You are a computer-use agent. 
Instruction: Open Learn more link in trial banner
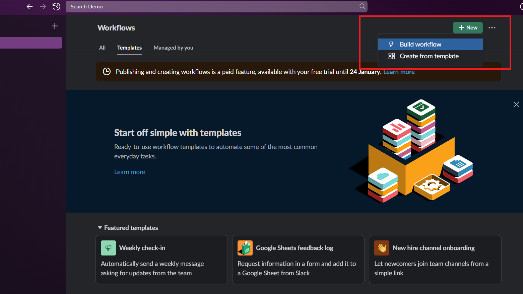click(399, 72)
